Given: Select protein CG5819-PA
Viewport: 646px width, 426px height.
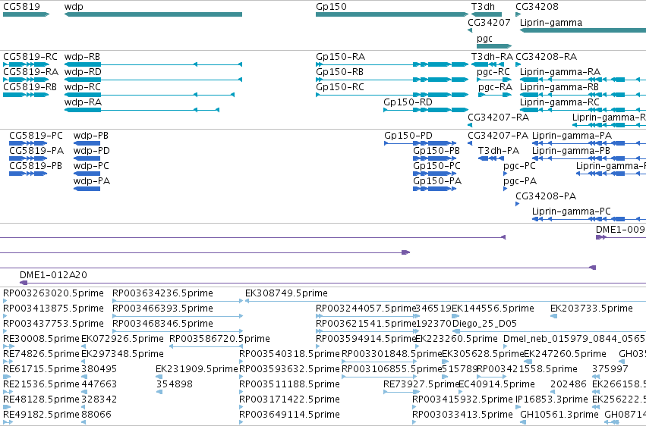Looking at the screenshot, I should coord(28,158).
